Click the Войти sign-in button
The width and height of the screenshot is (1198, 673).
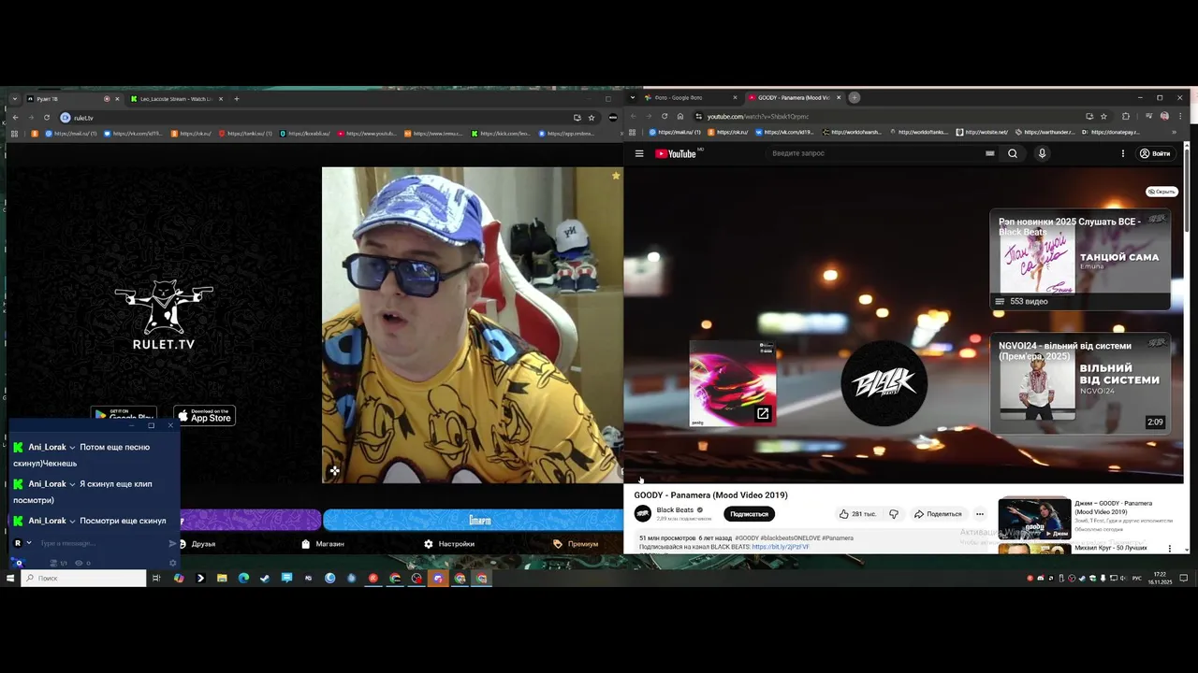coord(1155,153)
